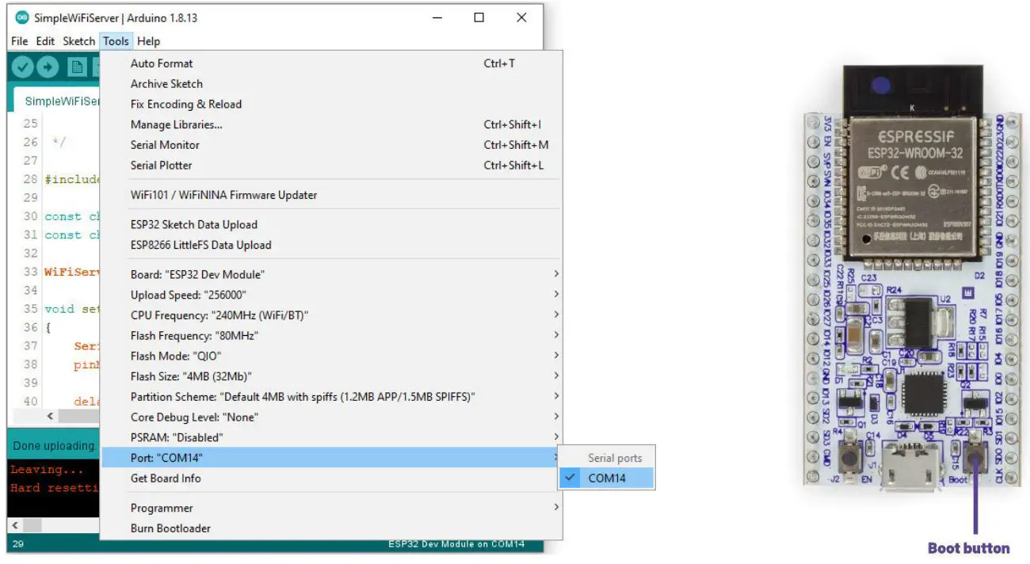Viewport: 1030px width, 564px height.
Task: Select Manage Libraries... option
Action: tap(176, 124)
